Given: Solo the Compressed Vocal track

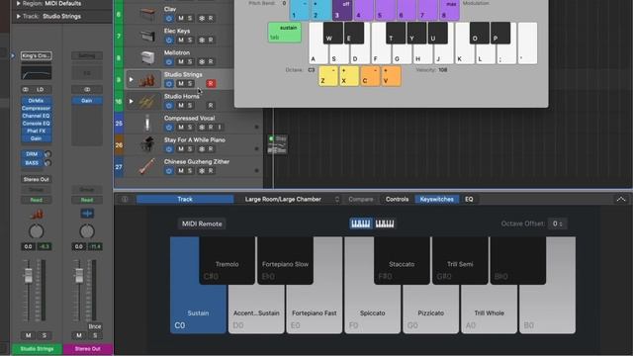Looking at the screenshot, I should pyautogui.click(x=190, y=128).
